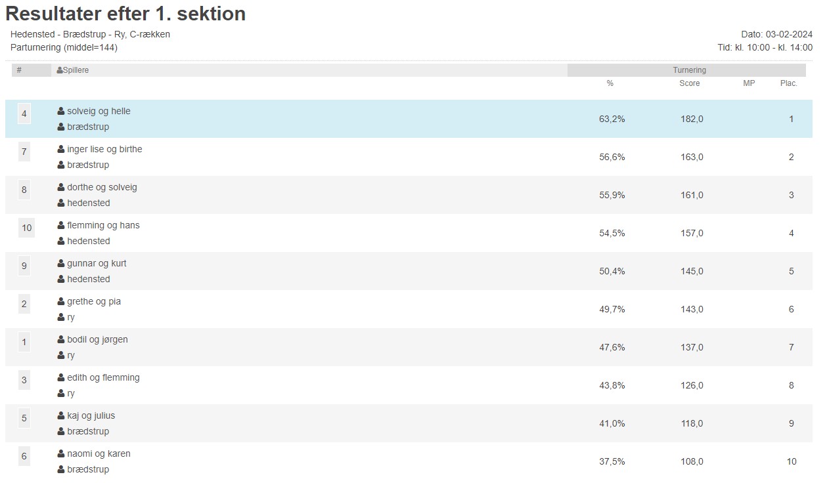The image size is (827, 483).
Task: Click the percent column header
Action: click(610, 83)
